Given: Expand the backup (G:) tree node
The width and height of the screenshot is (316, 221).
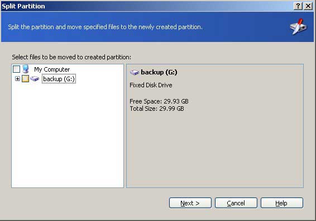Looking at the screenshot, I should tap(17, 78).
